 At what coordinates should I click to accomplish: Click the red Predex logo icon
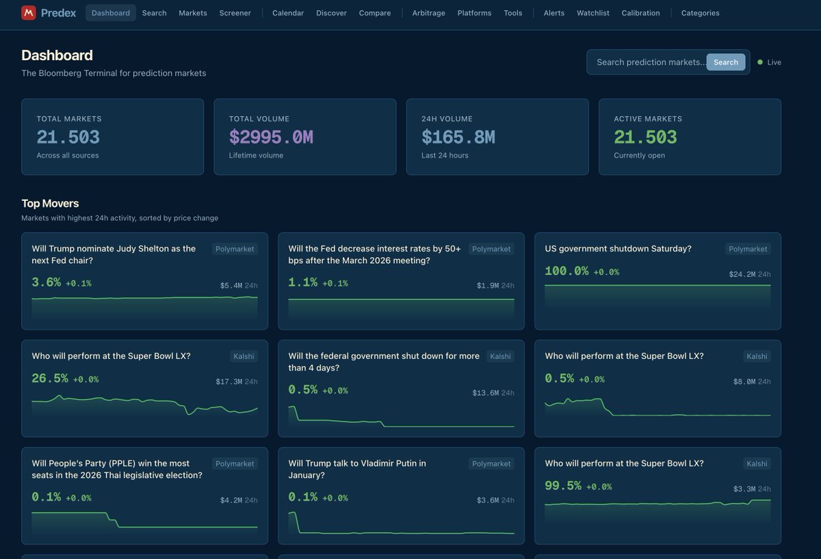pyautogui.click(x=29, y=13)
